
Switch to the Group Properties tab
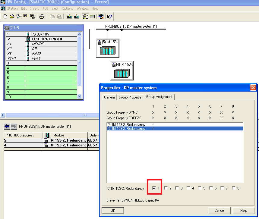click(x=131, y=97)
